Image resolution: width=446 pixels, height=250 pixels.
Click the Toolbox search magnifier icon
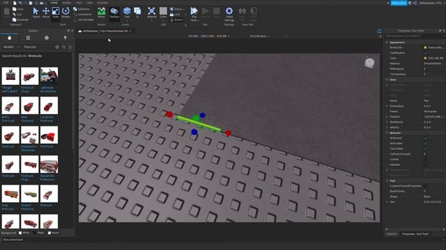(x=64, y=47)
